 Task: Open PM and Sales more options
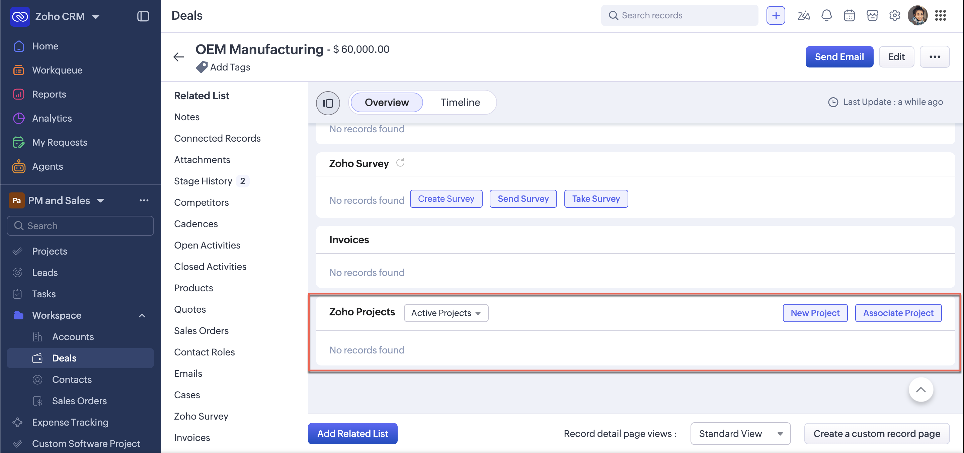[144, 200]
